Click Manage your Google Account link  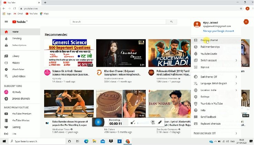218,31
